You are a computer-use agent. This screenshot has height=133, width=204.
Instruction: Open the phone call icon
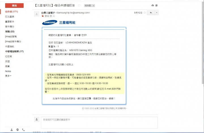23,130
